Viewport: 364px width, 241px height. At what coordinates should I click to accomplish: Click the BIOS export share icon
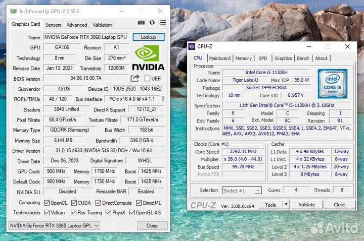click(x=135, y=78)
